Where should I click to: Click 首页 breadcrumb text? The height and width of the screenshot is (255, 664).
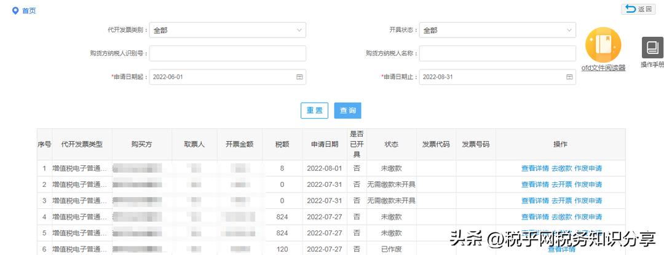pyautogui.click(x=29, y=10)
